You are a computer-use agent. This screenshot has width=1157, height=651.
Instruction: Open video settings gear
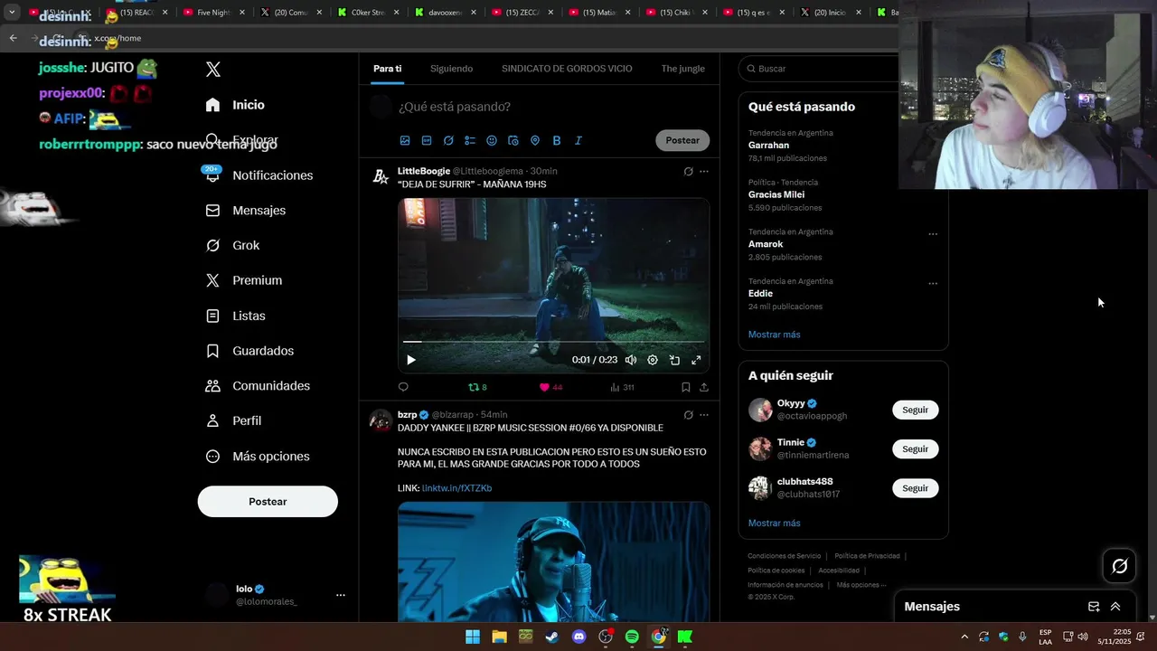653,360
